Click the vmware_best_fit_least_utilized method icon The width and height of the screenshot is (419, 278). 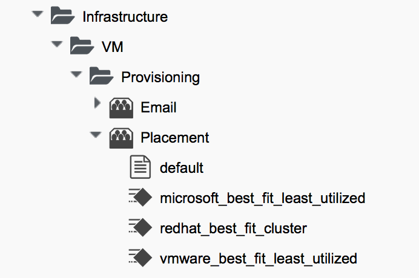coord(140,258)
